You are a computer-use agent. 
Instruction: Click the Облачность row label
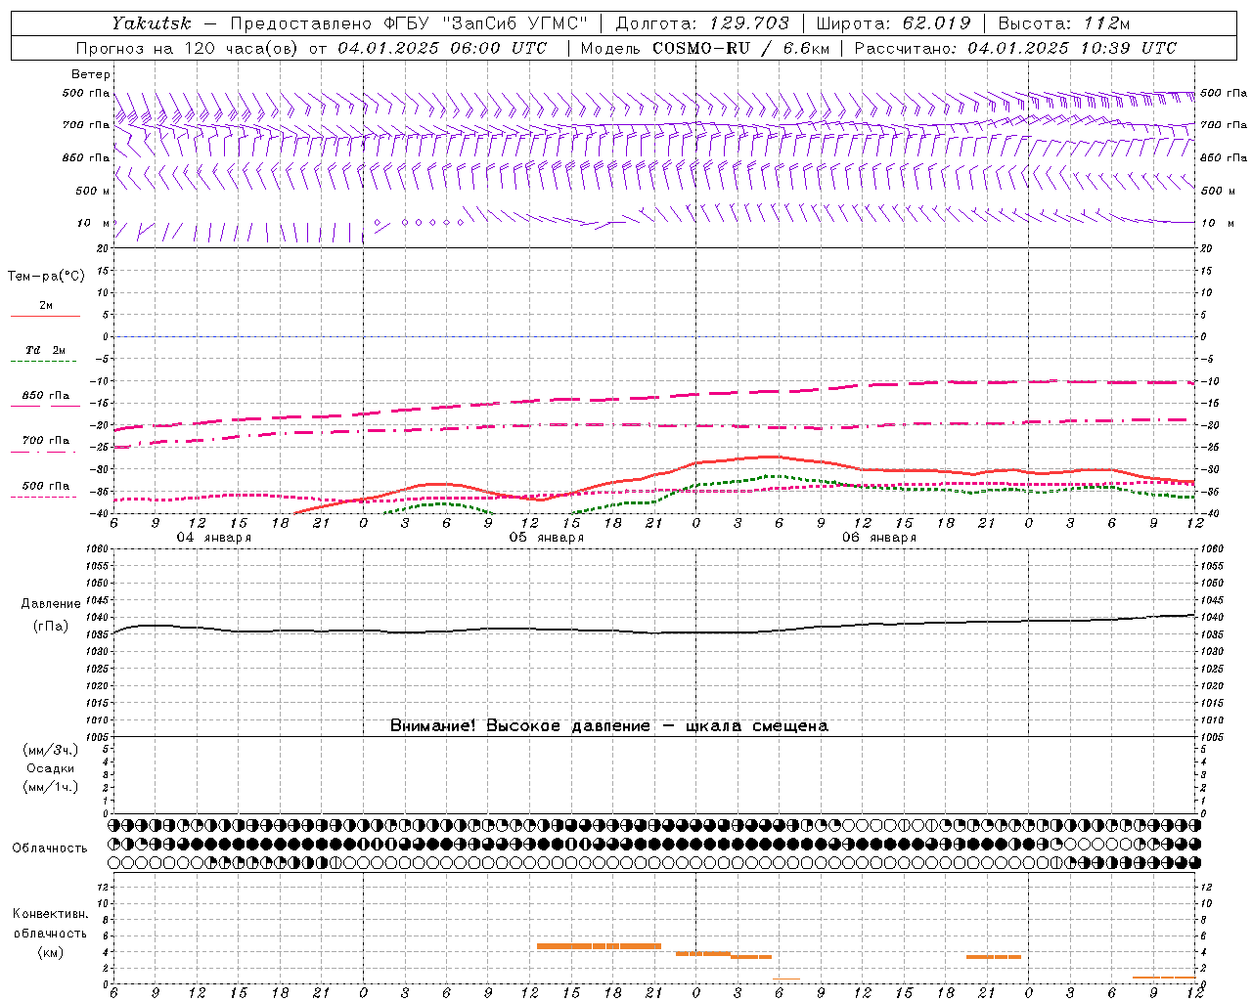click(x=50, y=848)
